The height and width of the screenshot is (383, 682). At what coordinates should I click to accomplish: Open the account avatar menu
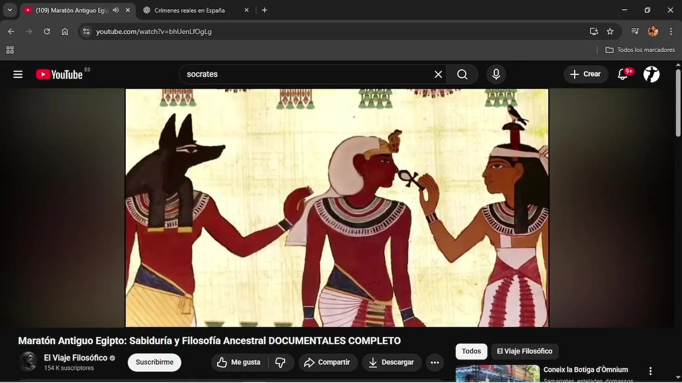click(x=651, y=74)
